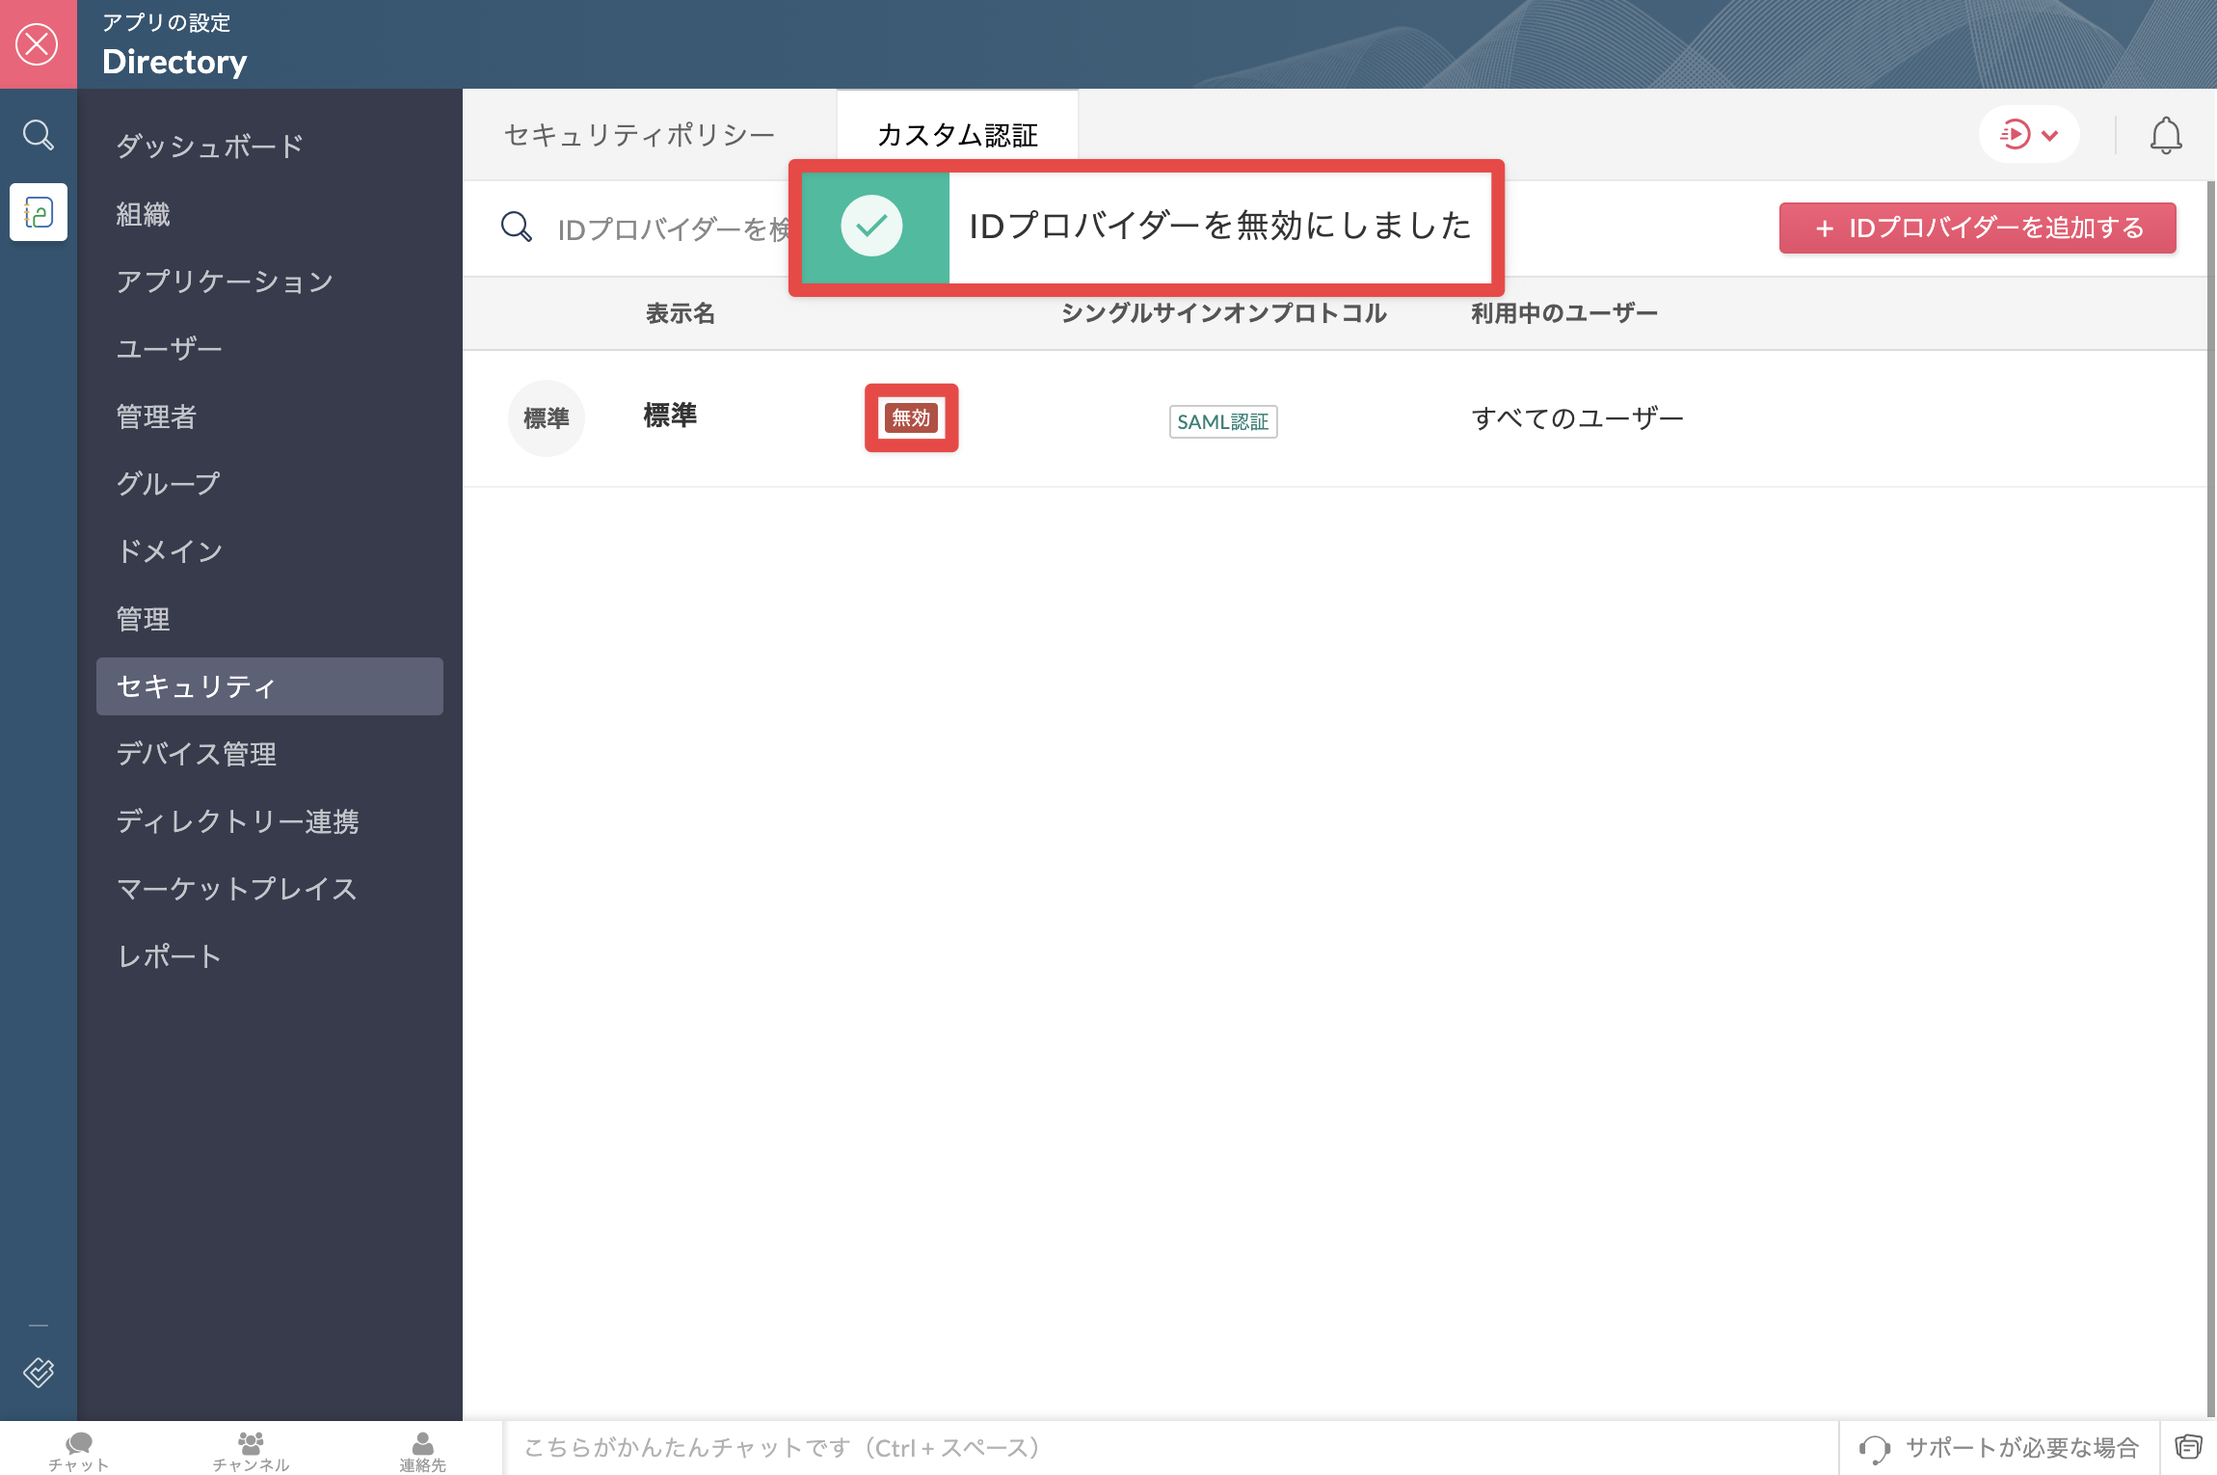This screenshot has width=2217, height=1475.
Task: Click the すべてのユーザー cell
Action: (1577, 418)
